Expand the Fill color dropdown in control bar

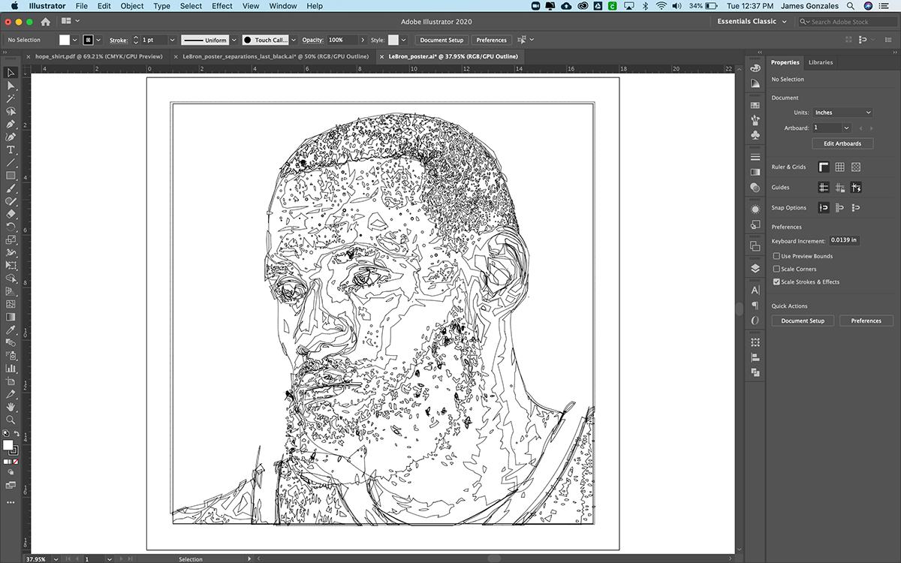tap(75, 40)
